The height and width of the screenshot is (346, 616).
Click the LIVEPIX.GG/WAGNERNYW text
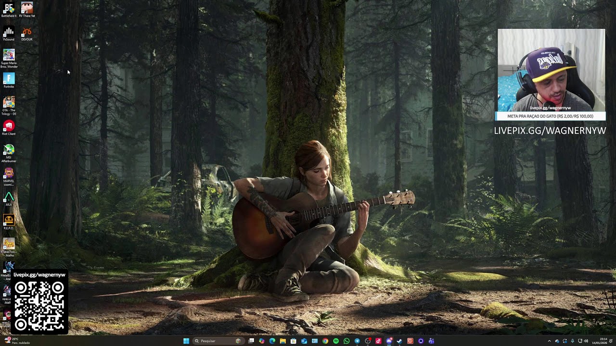point(550,131)
